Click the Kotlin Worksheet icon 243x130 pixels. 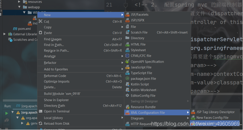pyautogui.click(x=128, y=90)
